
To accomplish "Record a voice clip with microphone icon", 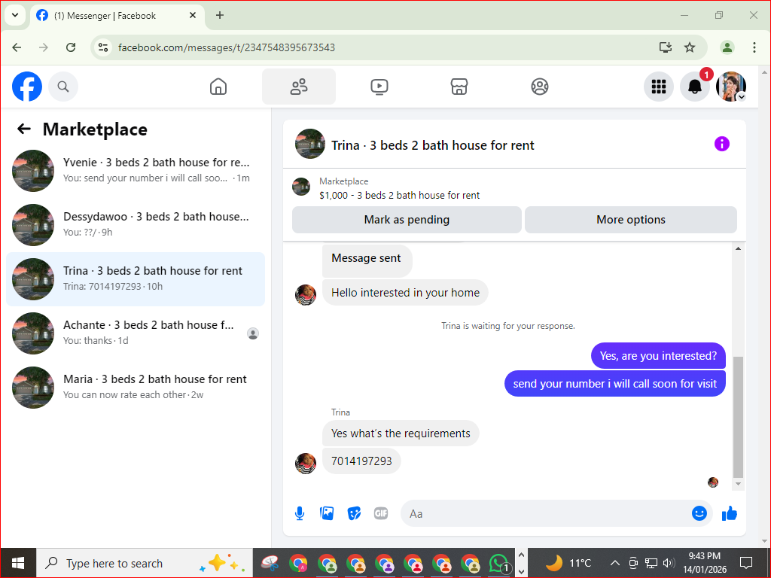I will click(x=300, y=513).
